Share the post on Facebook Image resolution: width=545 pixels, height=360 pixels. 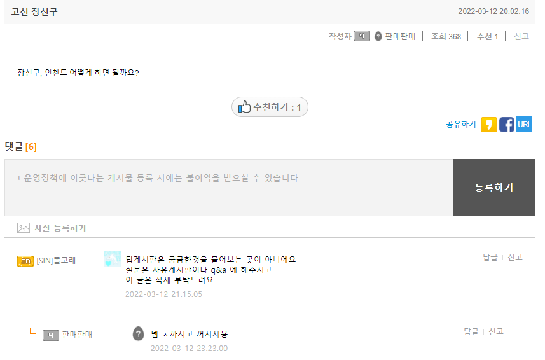click(507, 125)
